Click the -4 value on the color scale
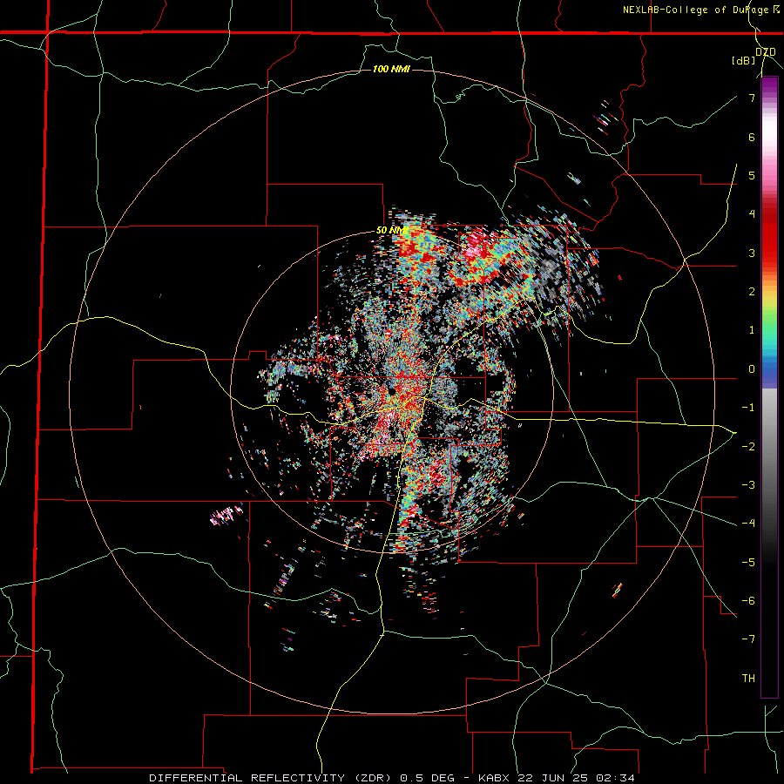Viewport: 784px width, 784px height. pyautogui.click(x=748, y=524)
